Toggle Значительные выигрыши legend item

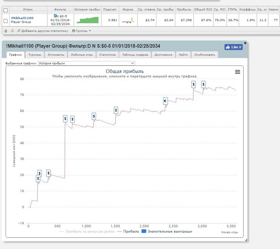167,231
